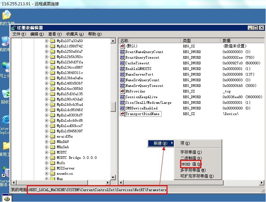Image resolution: width=266 pixels, height=202 pixels.
Task: Open the Internet Explorer desktop icon
Action: (x=5, y=120)
